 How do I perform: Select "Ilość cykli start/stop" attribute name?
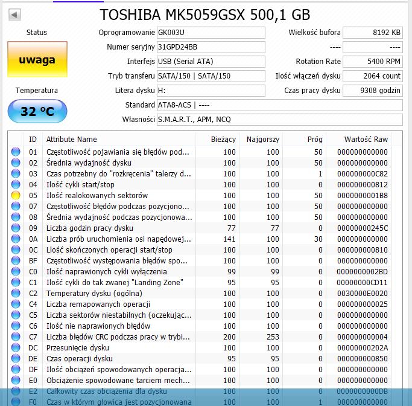(80, 185)
